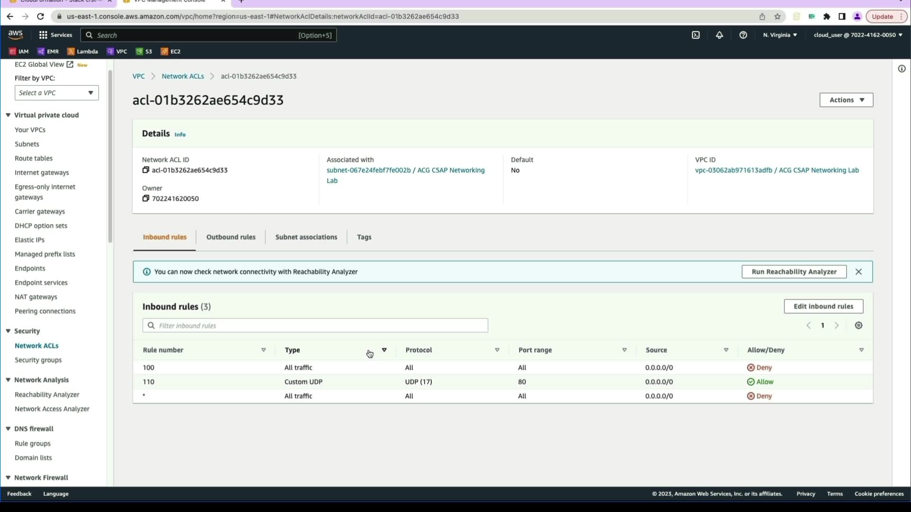Dismiss the Reachability Analyzer banner
Viewport: 911px width, 512px height.
[x=858, y=272]
